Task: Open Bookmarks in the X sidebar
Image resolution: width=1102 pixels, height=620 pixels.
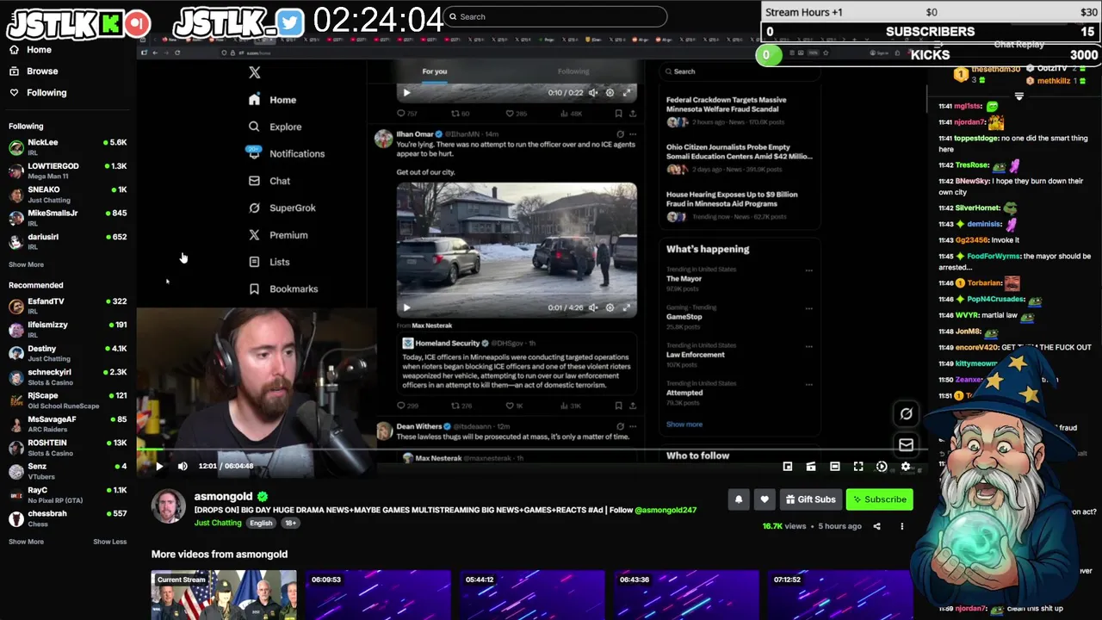Action: click(x=283, y=289)
